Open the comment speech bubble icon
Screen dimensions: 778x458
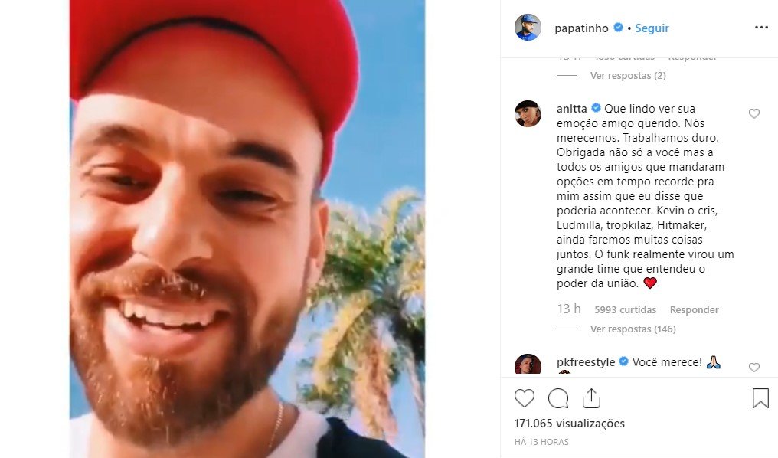[557, 398]
